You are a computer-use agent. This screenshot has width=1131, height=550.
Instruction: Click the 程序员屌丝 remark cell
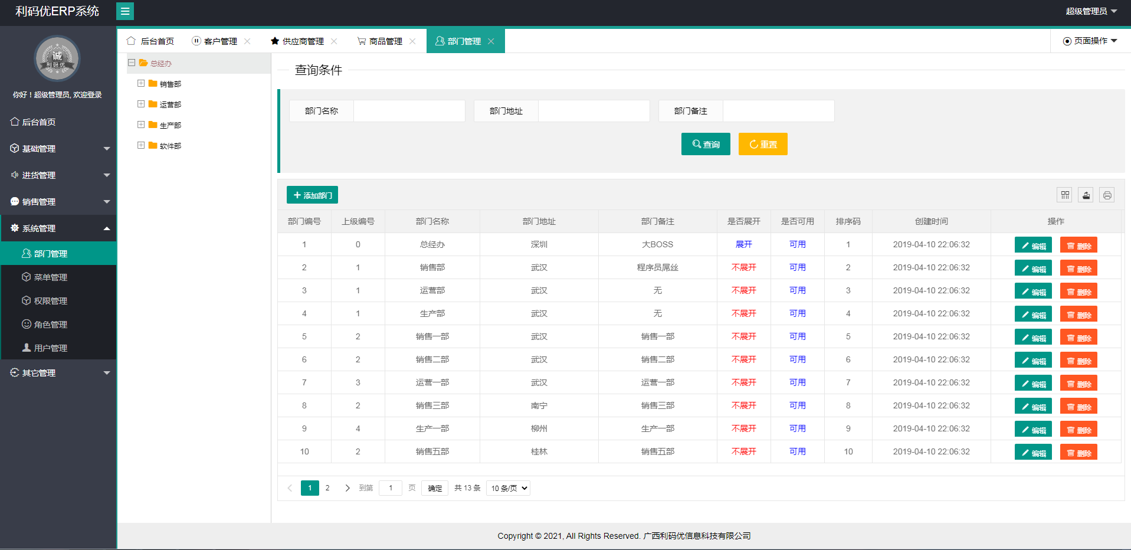[x=658, y=267]
